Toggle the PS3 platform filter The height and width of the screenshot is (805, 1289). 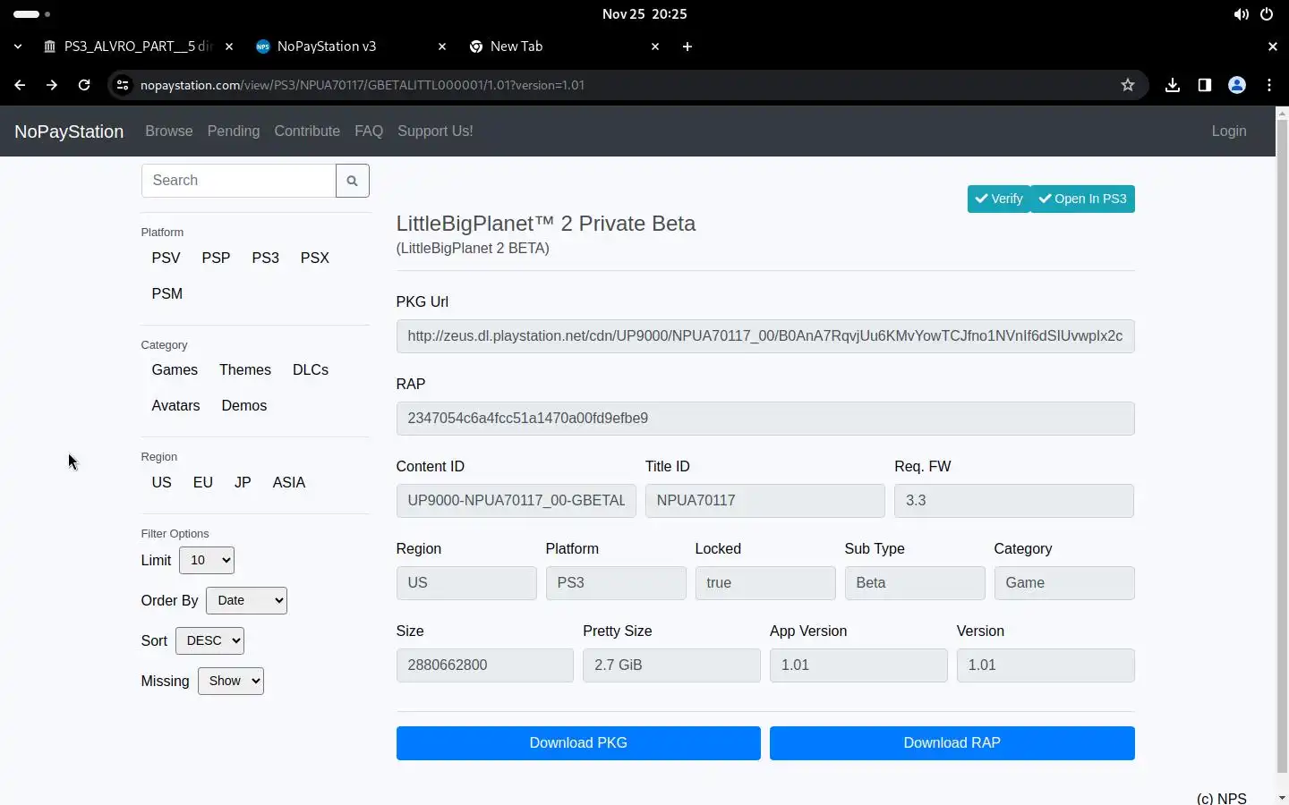pyautogui.click(x=265, y=258)
